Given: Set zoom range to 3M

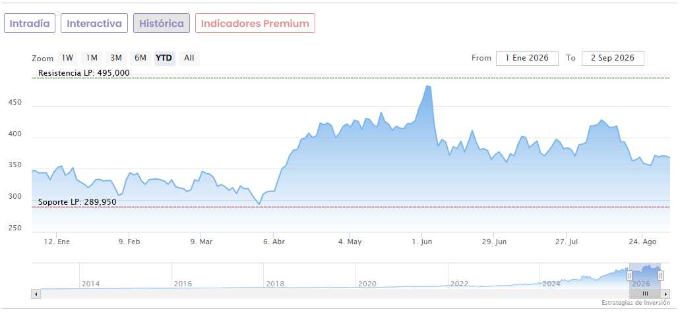Looking at the screenshot, I should point(116,58).
